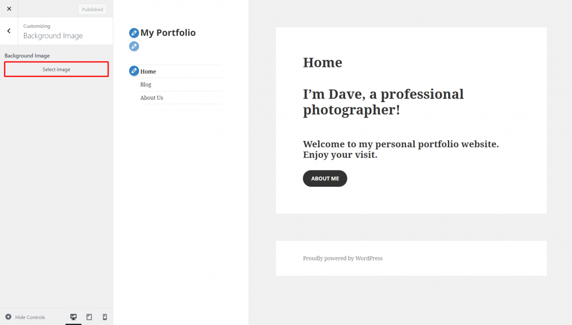Edit the Home menu item via its pencil icon
572x325 pixels.
pos(134,71)
